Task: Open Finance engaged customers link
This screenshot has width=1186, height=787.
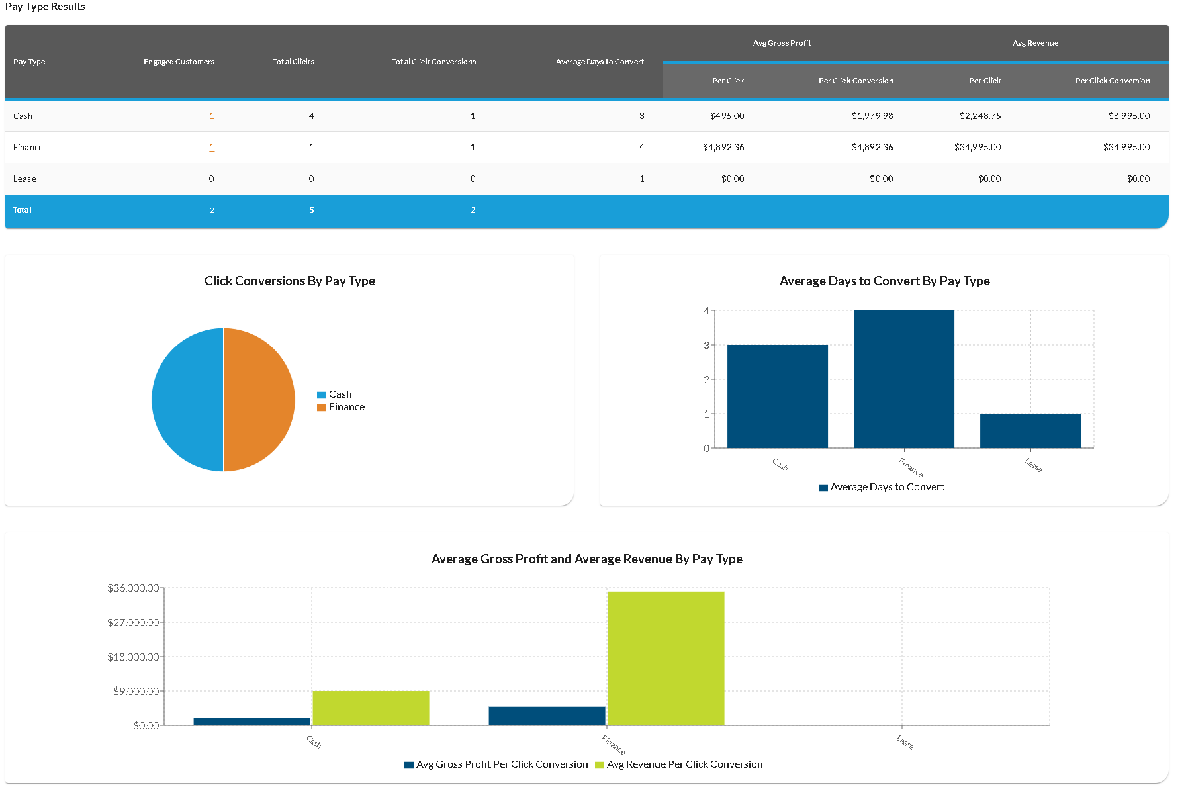Action: pos(212,148)
